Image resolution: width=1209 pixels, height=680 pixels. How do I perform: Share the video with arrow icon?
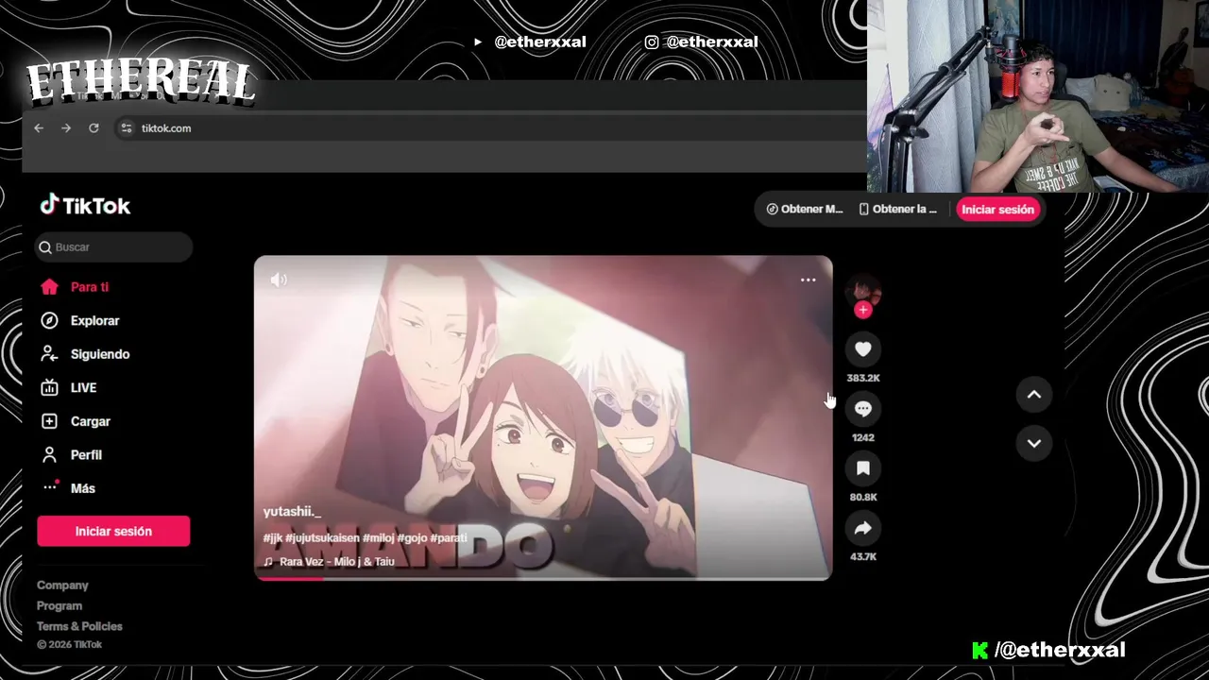(x=862, y=529)
